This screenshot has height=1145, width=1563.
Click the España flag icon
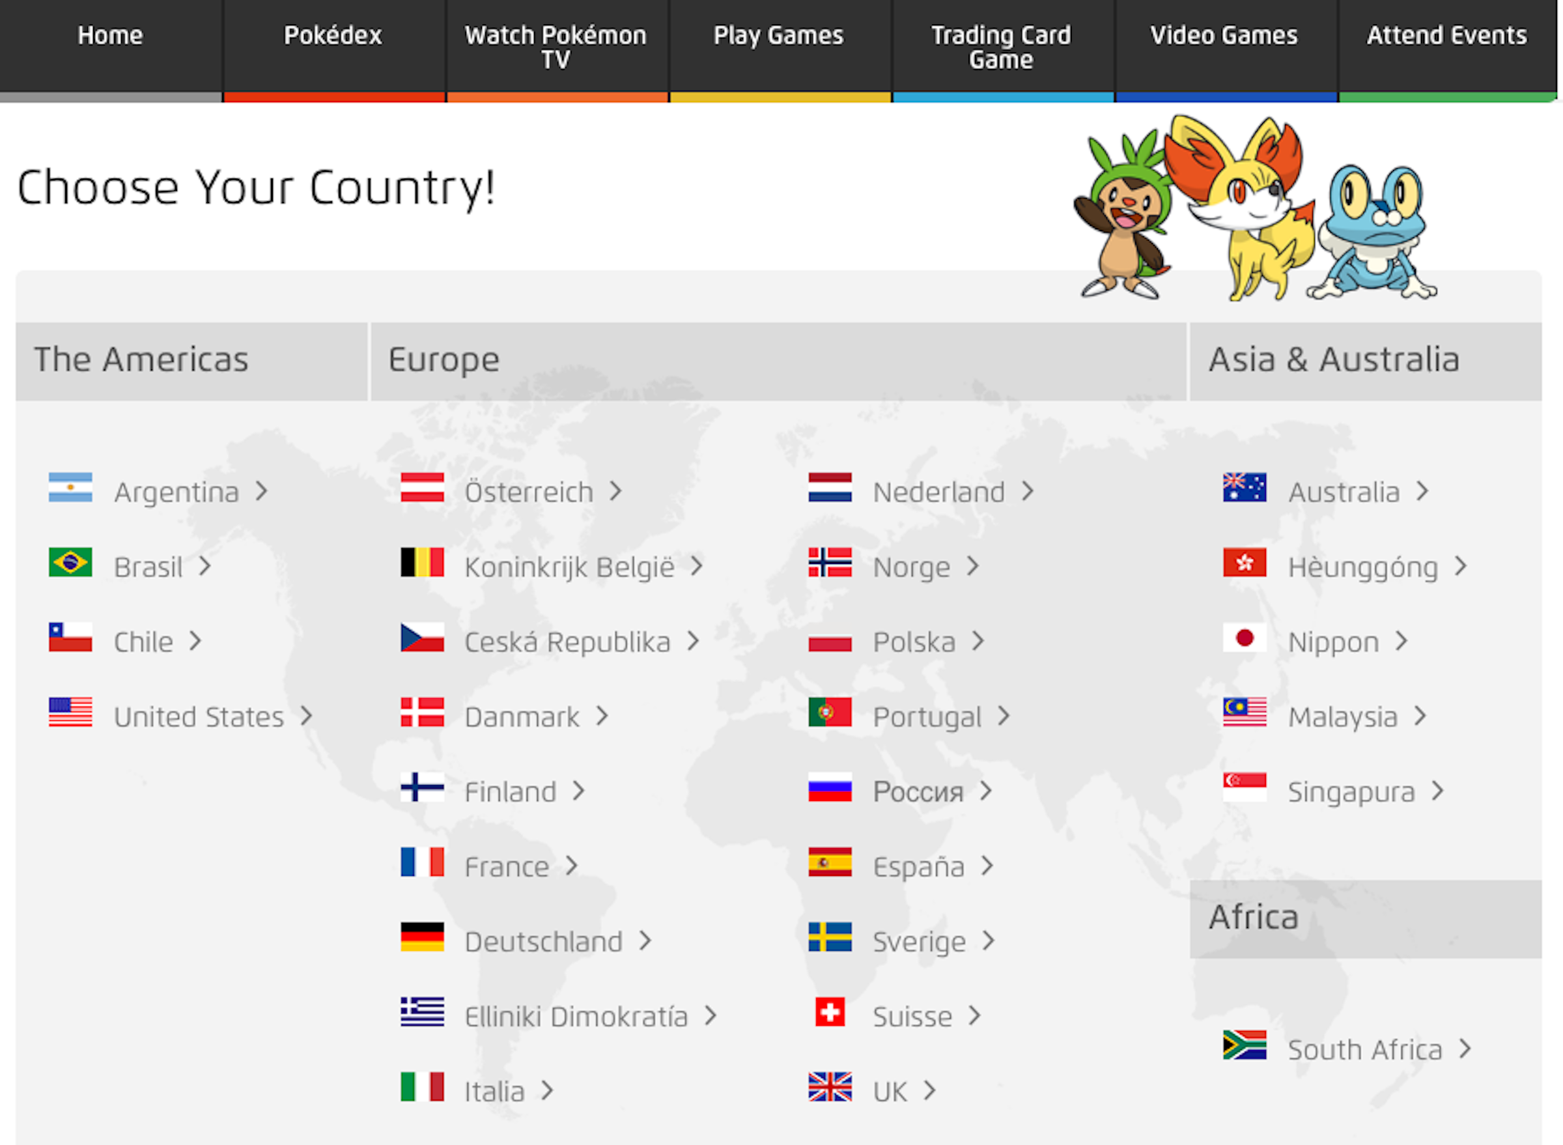coord(830,862)
